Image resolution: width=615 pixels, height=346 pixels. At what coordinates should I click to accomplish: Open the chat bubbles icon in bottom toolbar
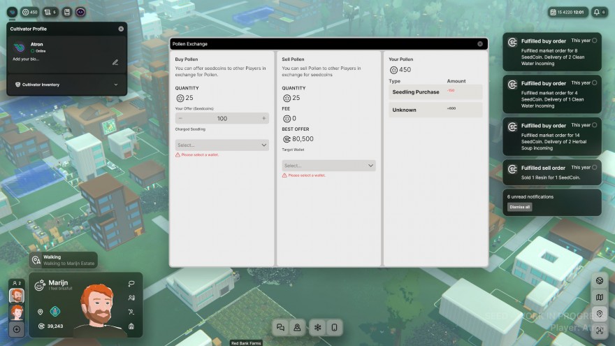280,327
